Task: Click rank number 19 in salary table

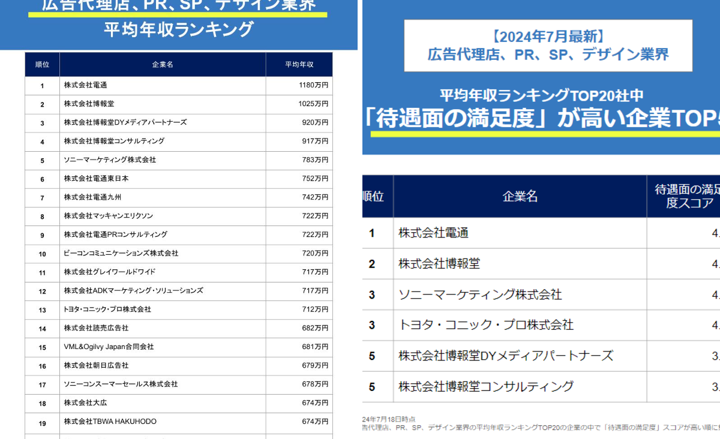Action: [43, 423]
